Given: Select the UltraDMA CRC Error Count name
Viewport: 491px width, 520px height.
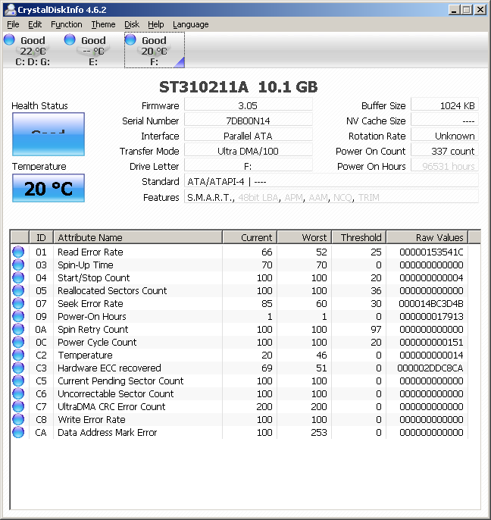Looking at the screenshot, I should click(x=111, y=406).
